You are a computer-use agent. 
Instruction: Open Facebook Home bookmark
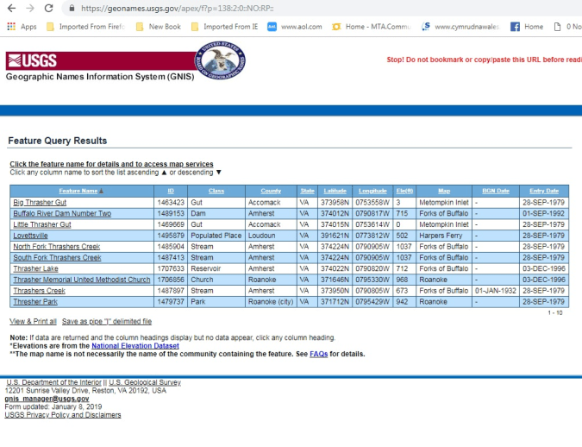[x=527, y=27]
